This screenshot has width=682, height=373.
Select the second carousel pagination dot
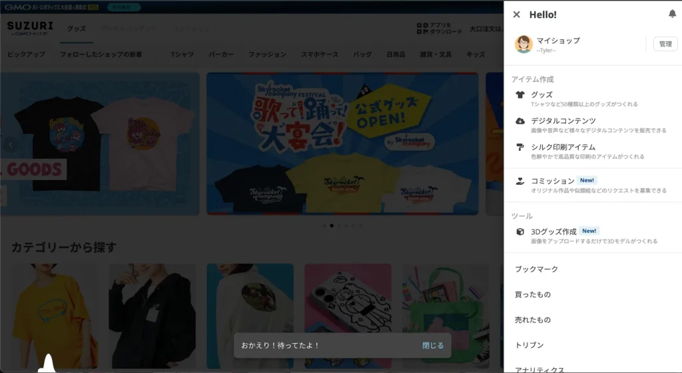pos(332,226)
